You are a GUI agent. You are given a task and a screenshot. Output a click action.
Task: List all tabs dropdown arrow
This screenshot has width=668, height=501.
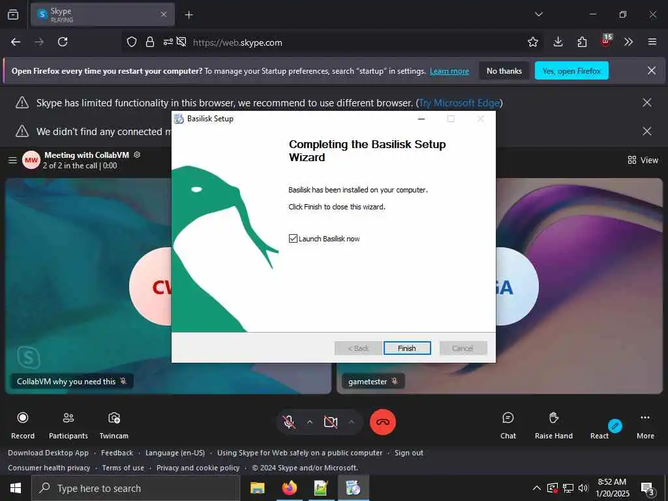538,14
